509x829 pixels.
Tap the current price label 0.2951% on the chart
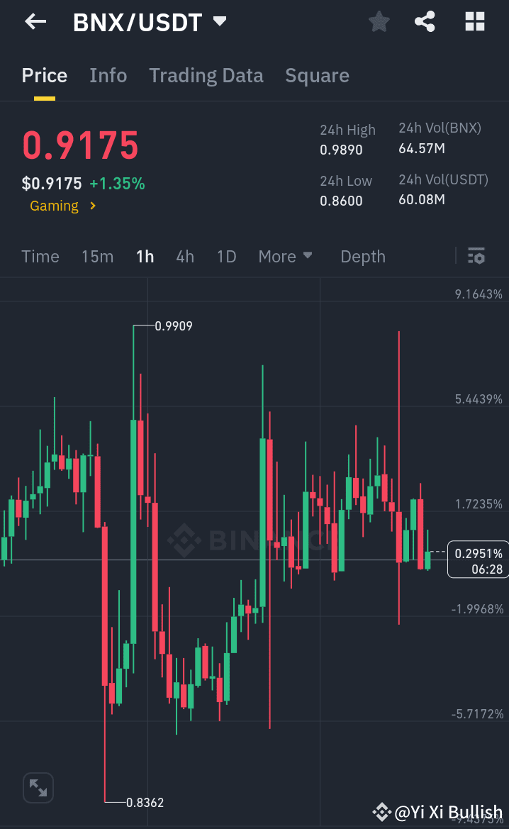477,559
